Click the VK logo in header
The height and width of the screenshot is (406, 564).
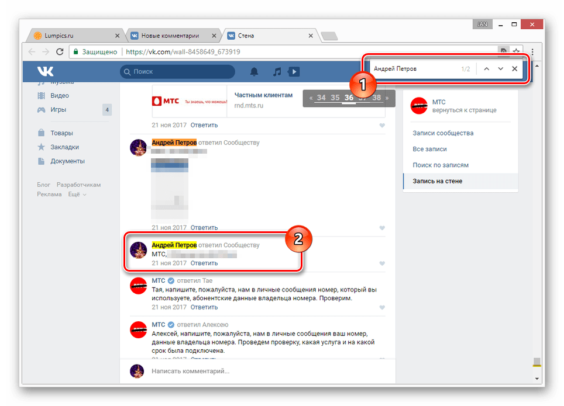45,71
